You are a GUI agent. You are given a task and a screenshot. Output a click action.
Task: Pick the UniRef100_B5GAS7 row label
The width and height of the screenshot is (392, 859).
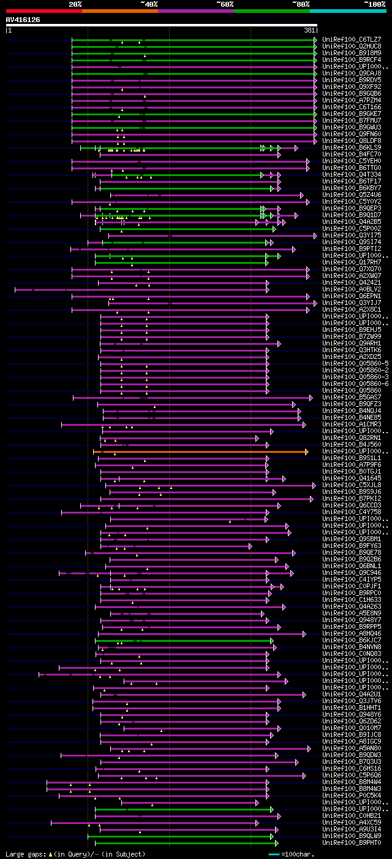pos(353,398)
